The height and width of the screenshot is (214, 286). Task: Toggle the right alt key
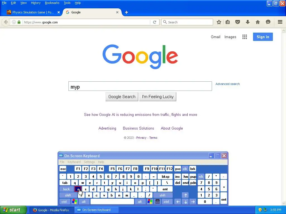coord(140,201)
